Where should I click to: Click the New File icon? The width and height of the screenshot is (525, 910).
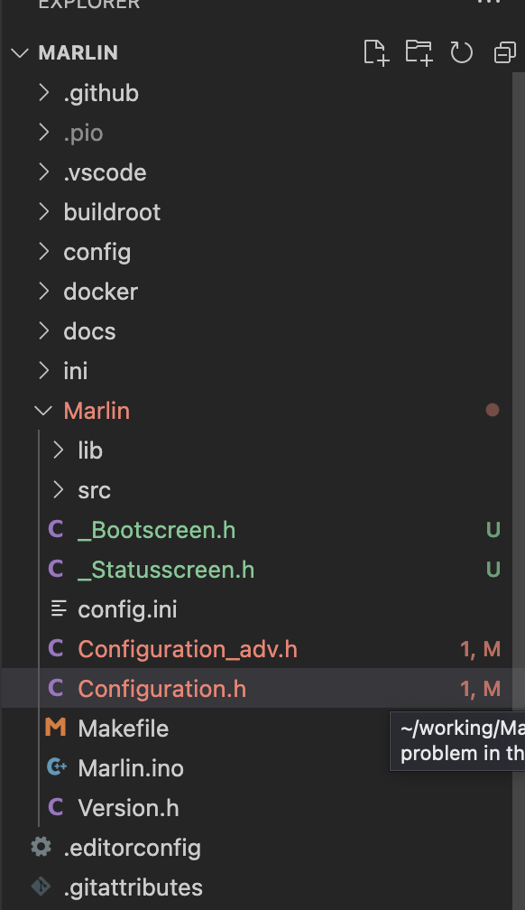click(375, 52)
